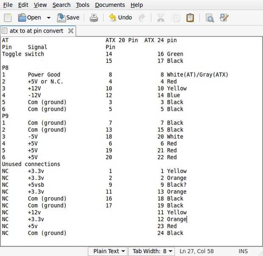The width and height of the screenshot is (263, 256).
Task: Click the 'Ln 27, Col 58' status entry
Action: 196,251
